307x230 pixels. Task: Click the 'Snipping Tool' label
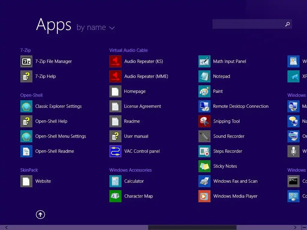click(227, 121)
